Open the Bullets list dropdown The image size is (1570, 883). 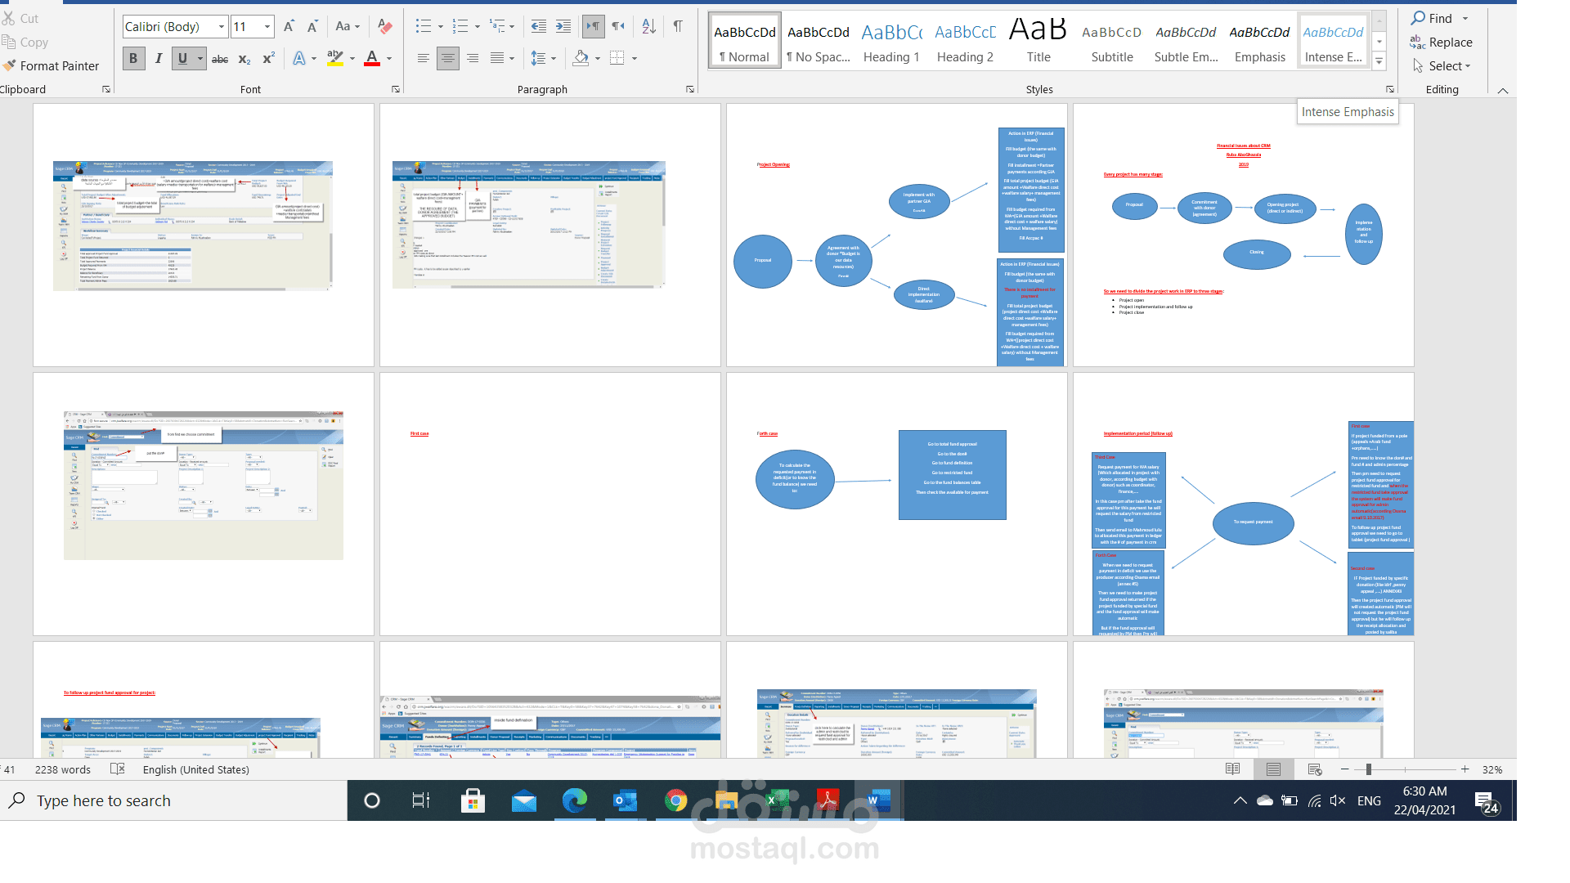tap(441, 27)
